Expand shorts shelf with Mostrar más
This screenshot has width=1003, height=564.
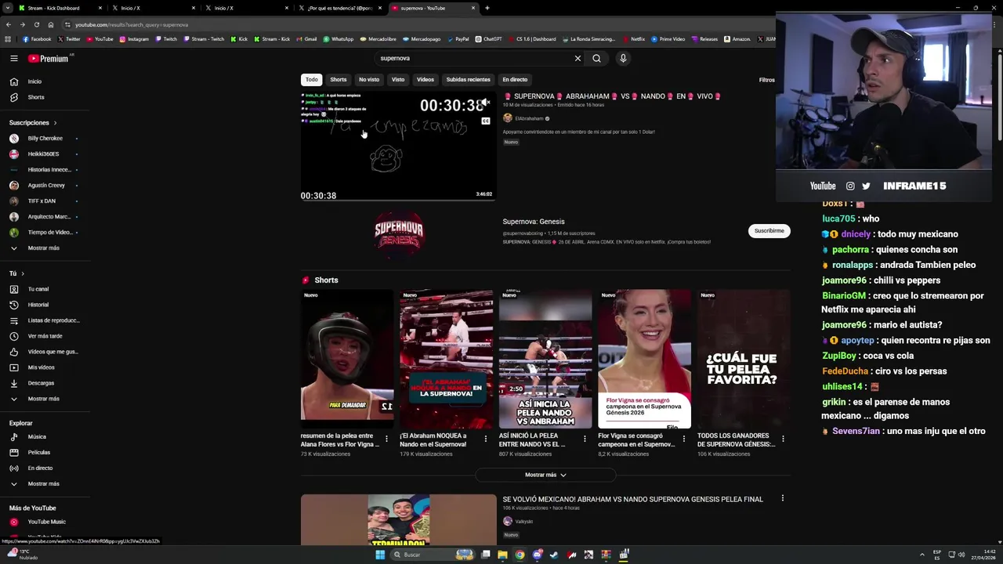click(545, 475)
